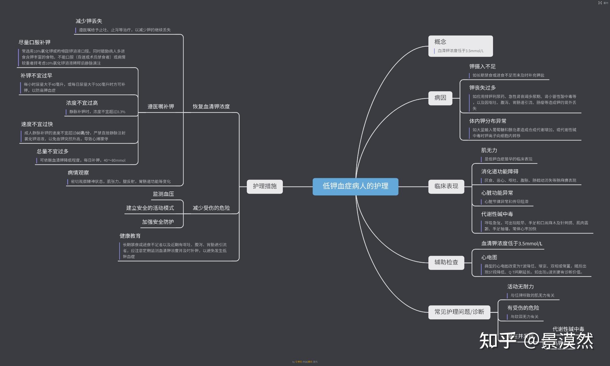Click the 病因 node
The image size is (610, 366).
point(440,98)
